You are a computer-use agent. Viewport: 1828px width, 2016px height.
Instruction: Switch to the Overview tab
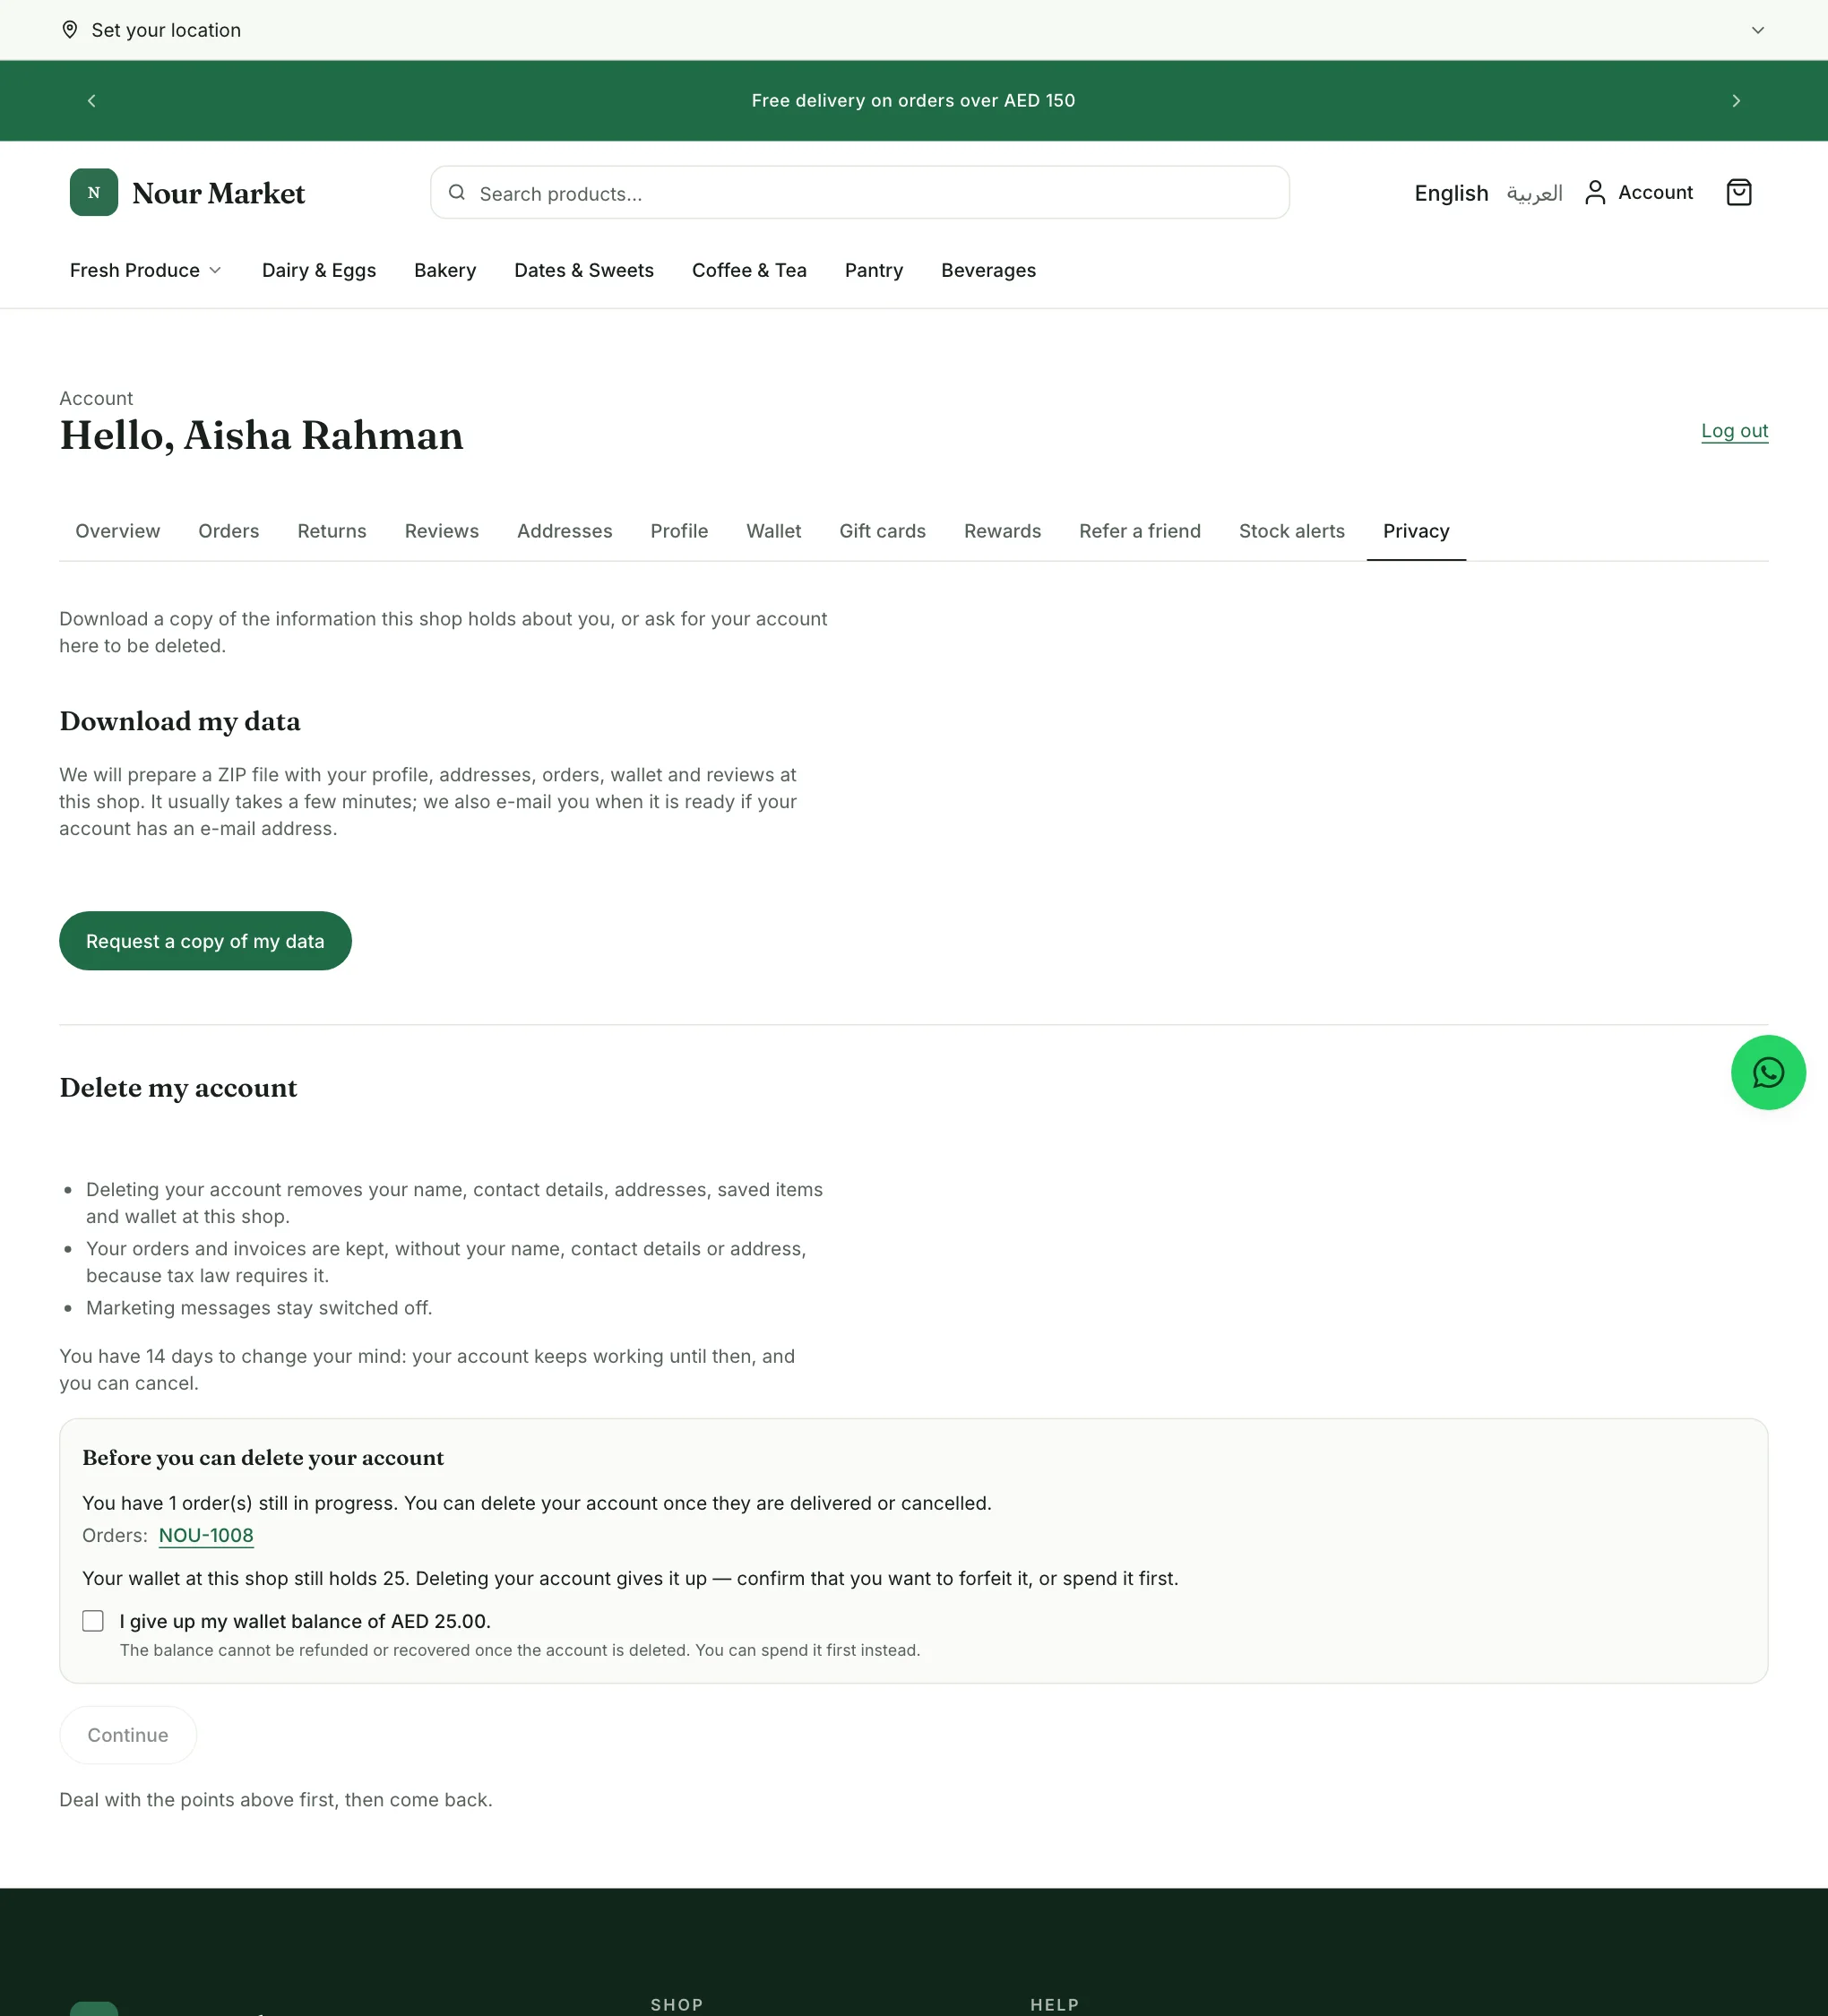(118, 531)
